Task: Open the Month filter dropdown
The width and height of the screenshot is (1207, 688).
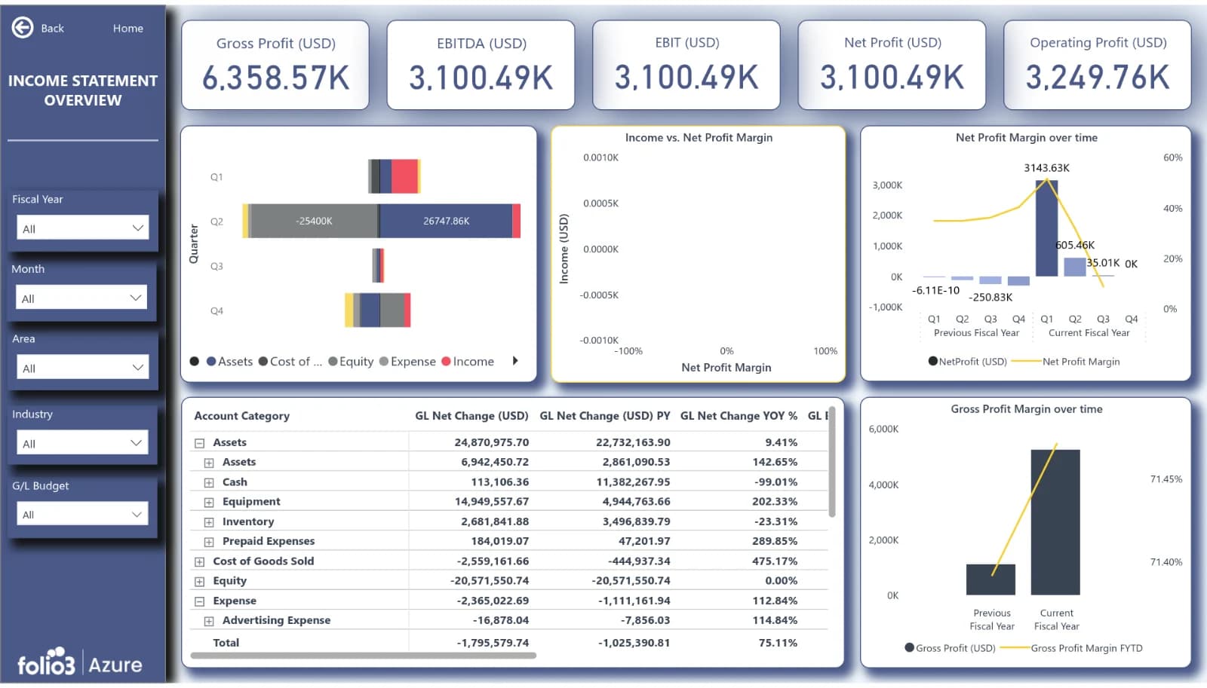Action: click(81, 298)
